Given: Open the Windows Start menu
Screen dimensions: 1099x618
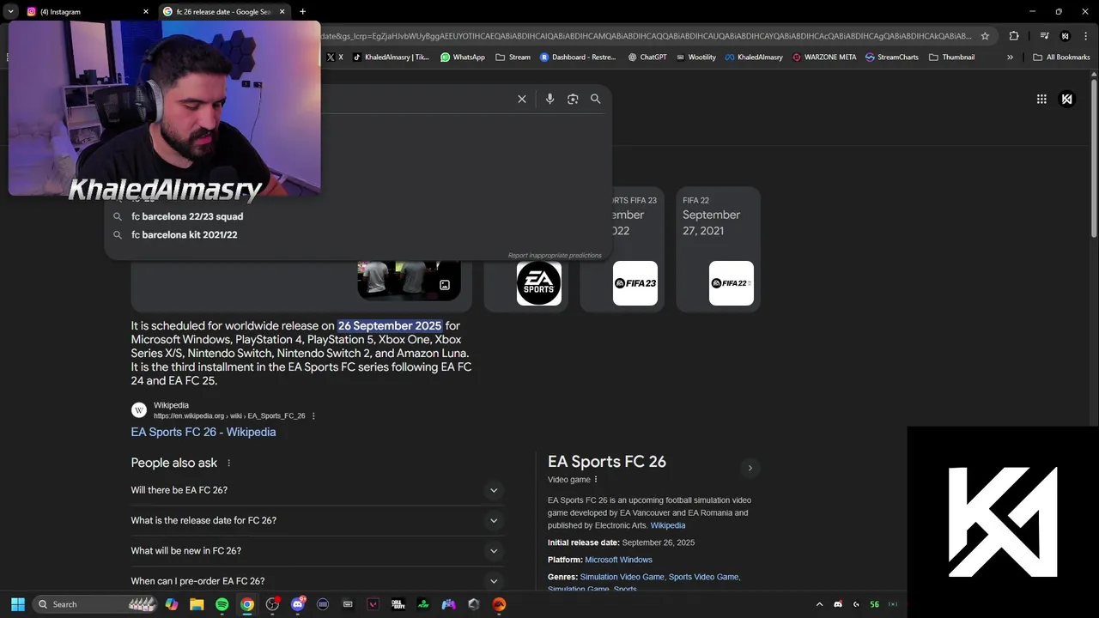Looking at the screenshot, I should [x=17, y=604].
